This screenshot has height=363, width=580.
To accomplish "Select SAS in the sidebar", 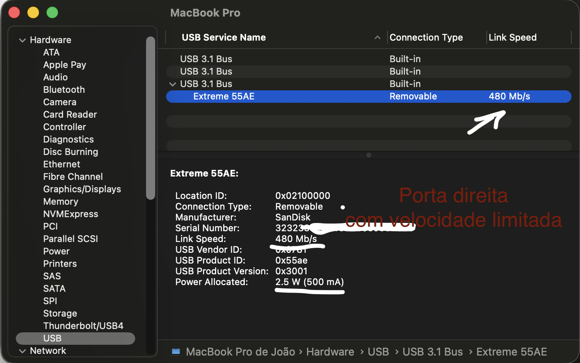I will 52,276.
